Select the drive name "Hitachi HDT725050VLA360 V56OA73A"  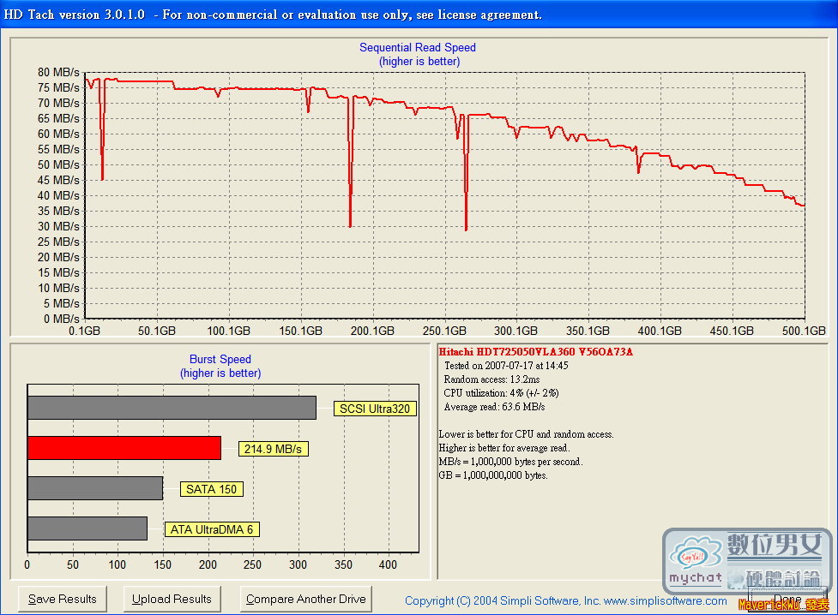[535, 352]
